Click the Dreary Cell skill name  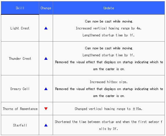[x=20, y=89]
